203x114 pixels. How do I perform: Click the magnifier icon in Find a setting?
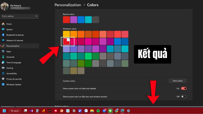point(36,16)
